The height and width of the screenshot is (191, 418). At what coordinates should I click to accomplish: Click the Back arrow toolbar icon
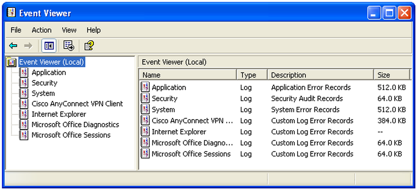pyautogui.click(x=13, y=46)
